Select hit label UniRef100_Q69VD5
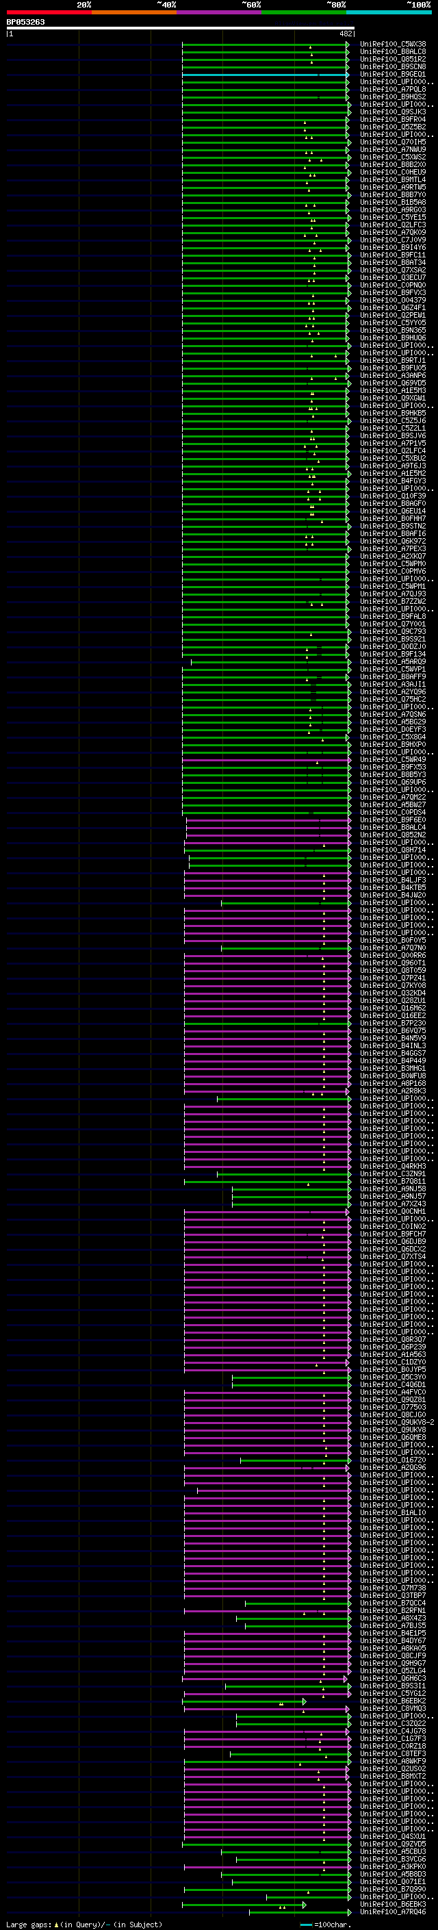Viewport: 438px width, 1930px height. coord(392,383)
